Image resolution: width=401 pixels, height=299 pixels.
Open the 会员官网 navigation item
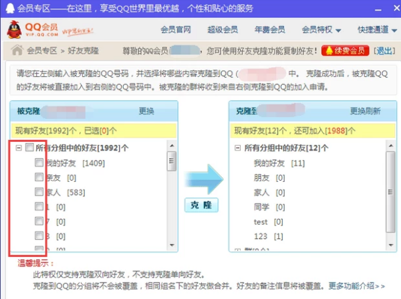click(176, 29)
